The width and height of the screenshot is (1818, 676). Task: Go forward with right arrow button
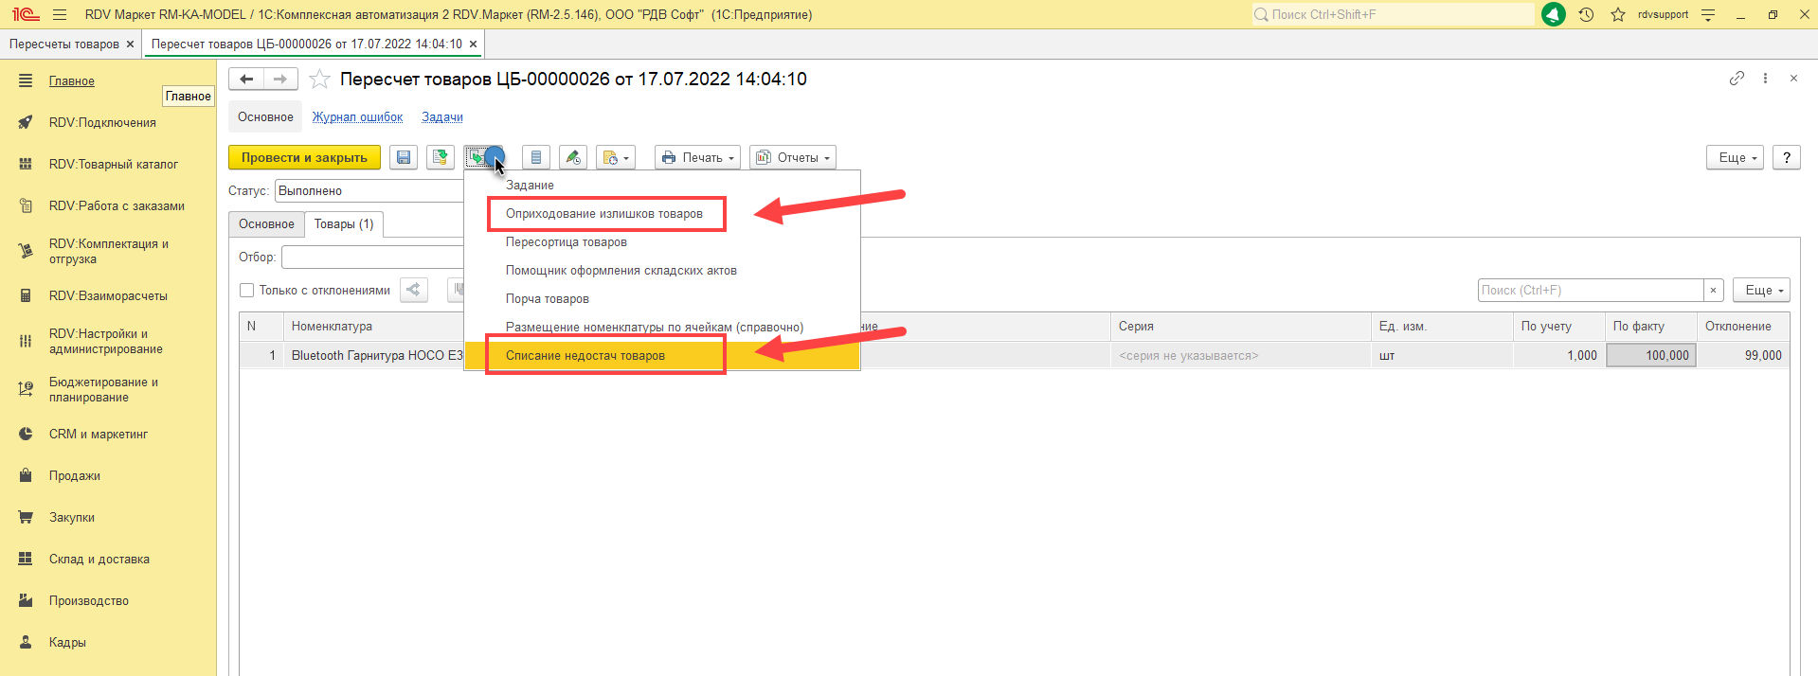pos(280,79)
